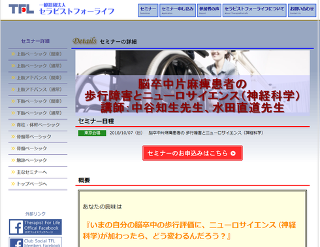
Task: Open 骨盤ベーシック sidebar link
Action: coord(38,148)
